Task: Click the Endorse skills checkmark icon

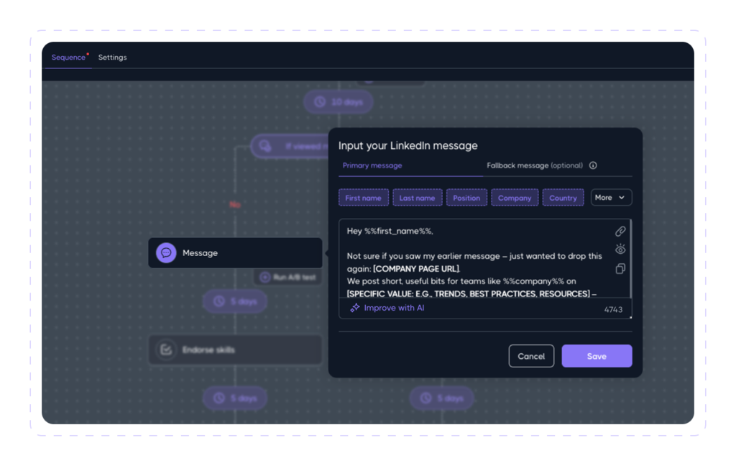Action: pyautogui.click(x=166, y=349)
